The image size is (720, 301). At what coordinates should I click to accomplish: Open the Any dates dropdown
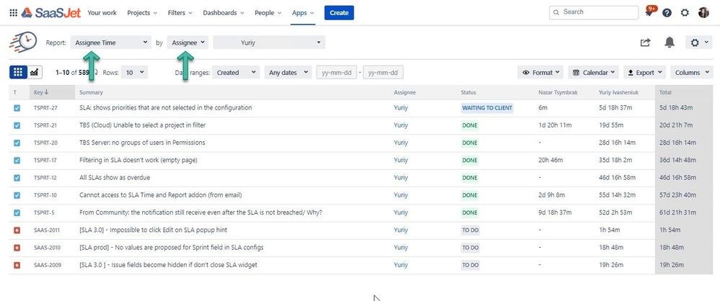pyautogui.click(x=289, y=73)
